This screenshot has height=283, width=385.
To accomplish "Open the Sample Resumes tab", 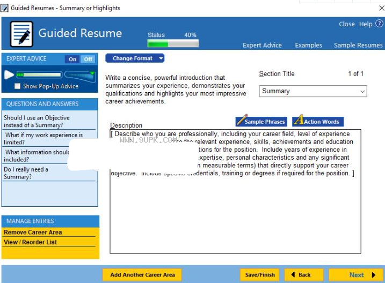I will coord(358,46).
